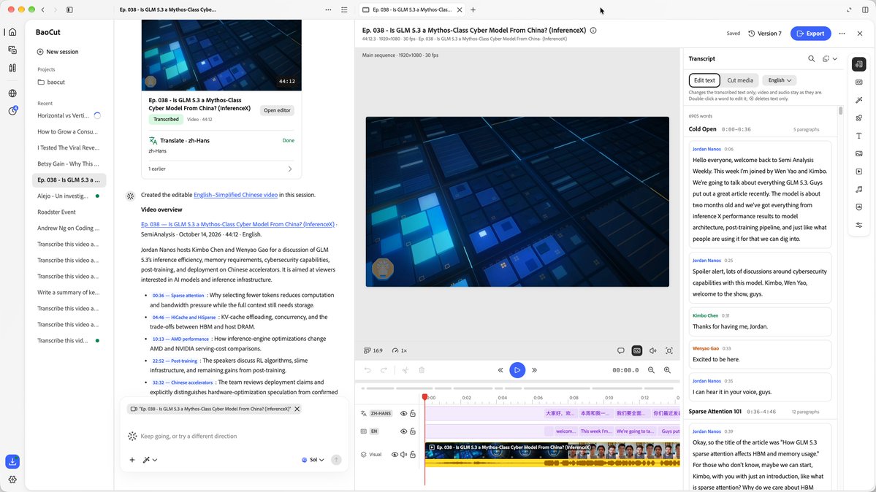Toggle closed captions CC icon below preview

(x=637, y=350)
